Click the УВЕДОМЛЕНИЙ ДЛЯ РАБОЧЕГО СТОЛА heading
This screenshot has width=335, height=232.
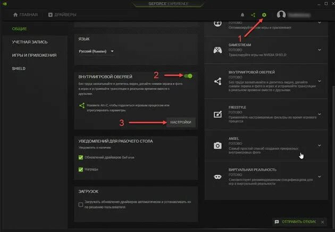pos(115,141)
